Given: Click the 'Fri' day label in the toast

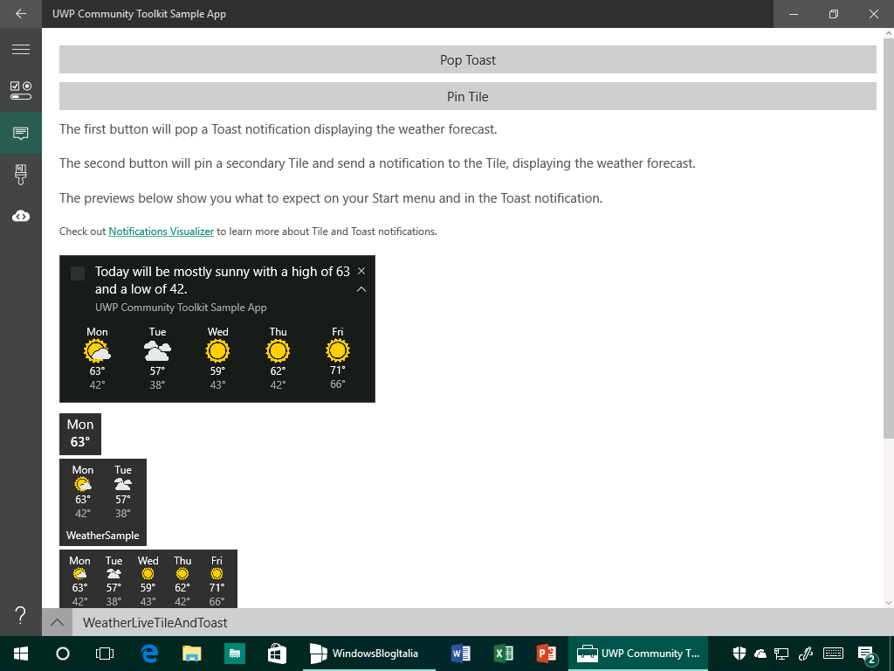Looking at the screenshot, I should 338,331.
